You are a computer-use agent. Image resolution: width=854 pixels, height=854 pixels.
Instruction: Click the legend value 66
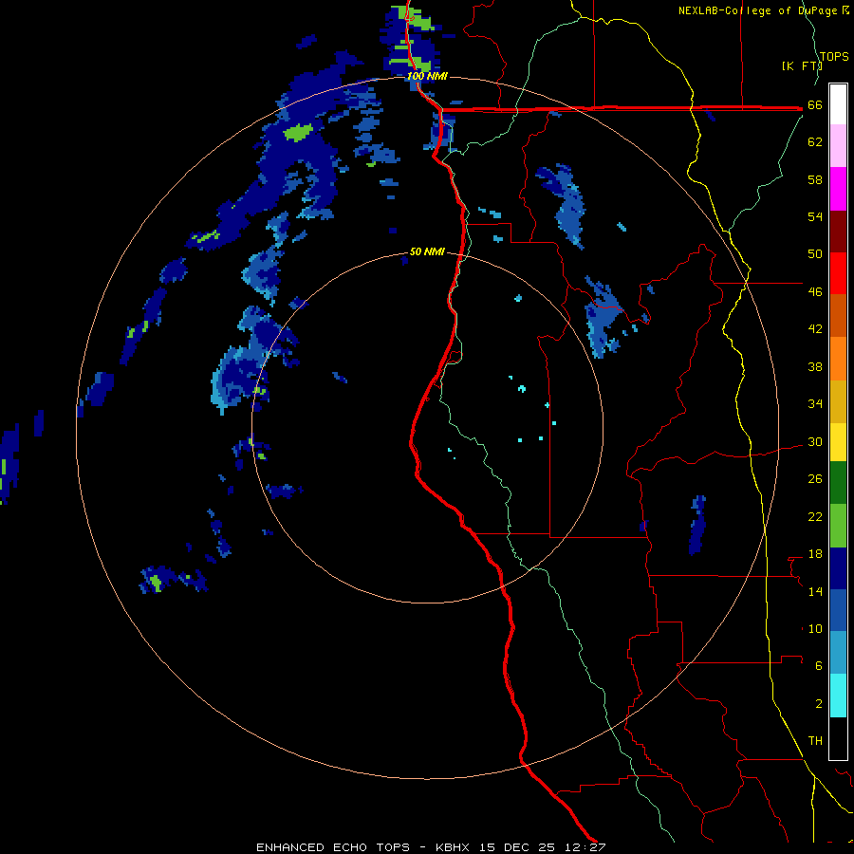[815, 105]
